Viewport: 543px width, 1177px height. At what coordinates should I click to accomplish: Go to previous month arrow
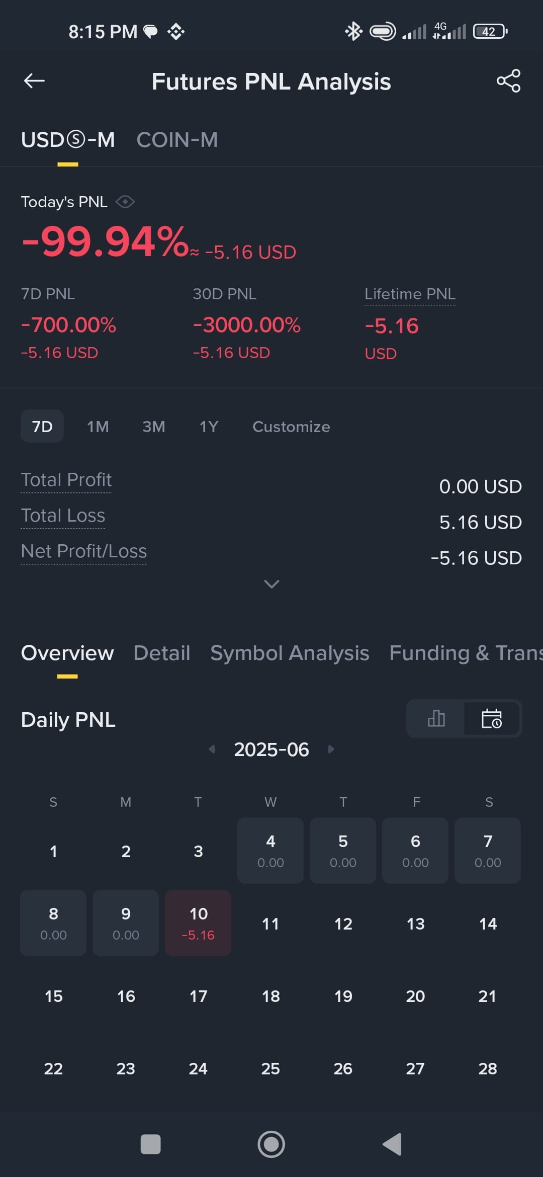tap(212, 749)
